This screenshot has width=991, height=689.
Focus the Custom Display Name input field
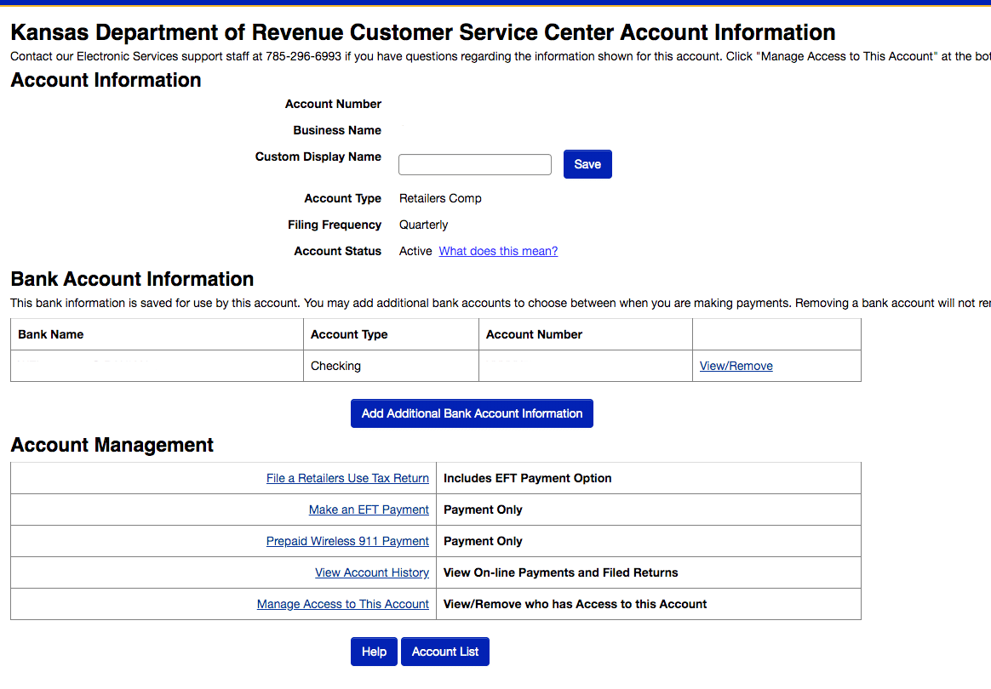click(x=475, y=164)
